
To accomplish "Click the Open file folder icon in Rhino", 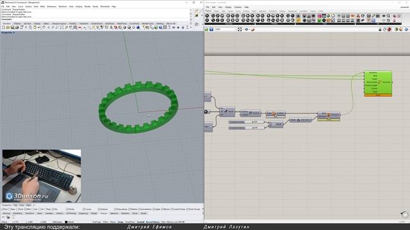I will pos(8,27).
